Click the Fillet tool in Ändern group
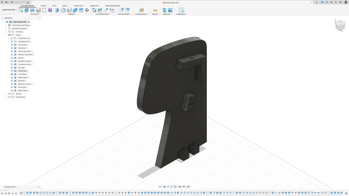 point(63,10)
